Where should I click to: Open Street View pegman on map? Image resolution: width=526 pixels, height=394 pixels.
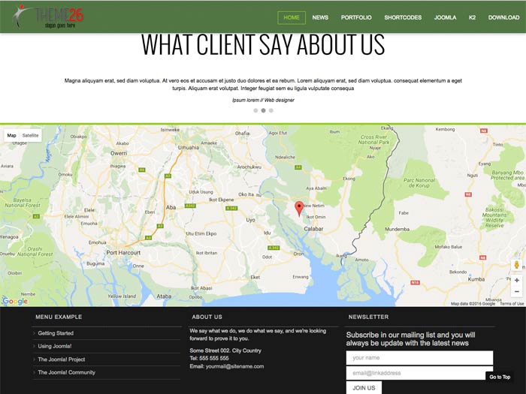[516, 265]
